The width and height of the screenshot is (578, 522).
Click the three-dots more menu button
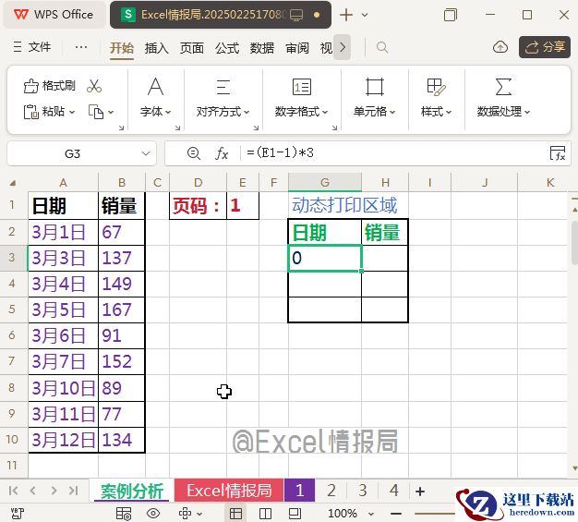80,47
